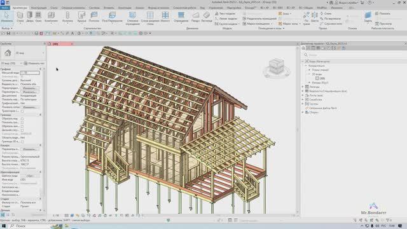407x229 pixels.
Task: Select the По грани opening tool
Action: [x=307, y=18]
